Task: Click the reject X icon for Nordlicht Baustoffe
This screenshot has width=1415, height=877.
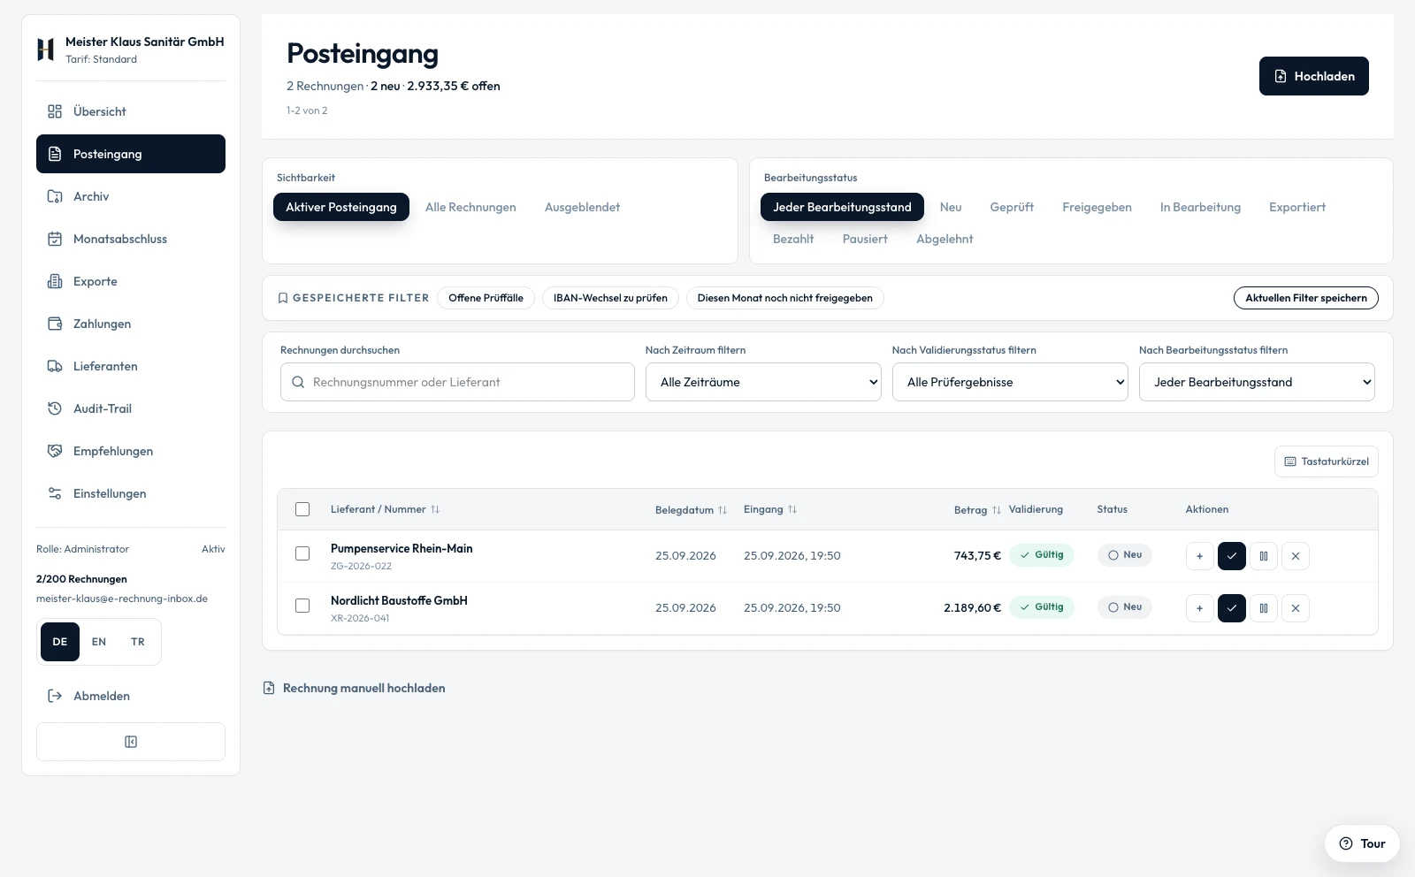Action: [1296, 608]
